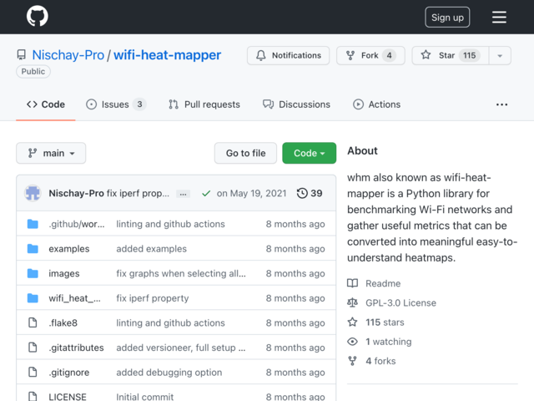
Task: Open the .gitattributes file
Action: (x=76, y=348)
